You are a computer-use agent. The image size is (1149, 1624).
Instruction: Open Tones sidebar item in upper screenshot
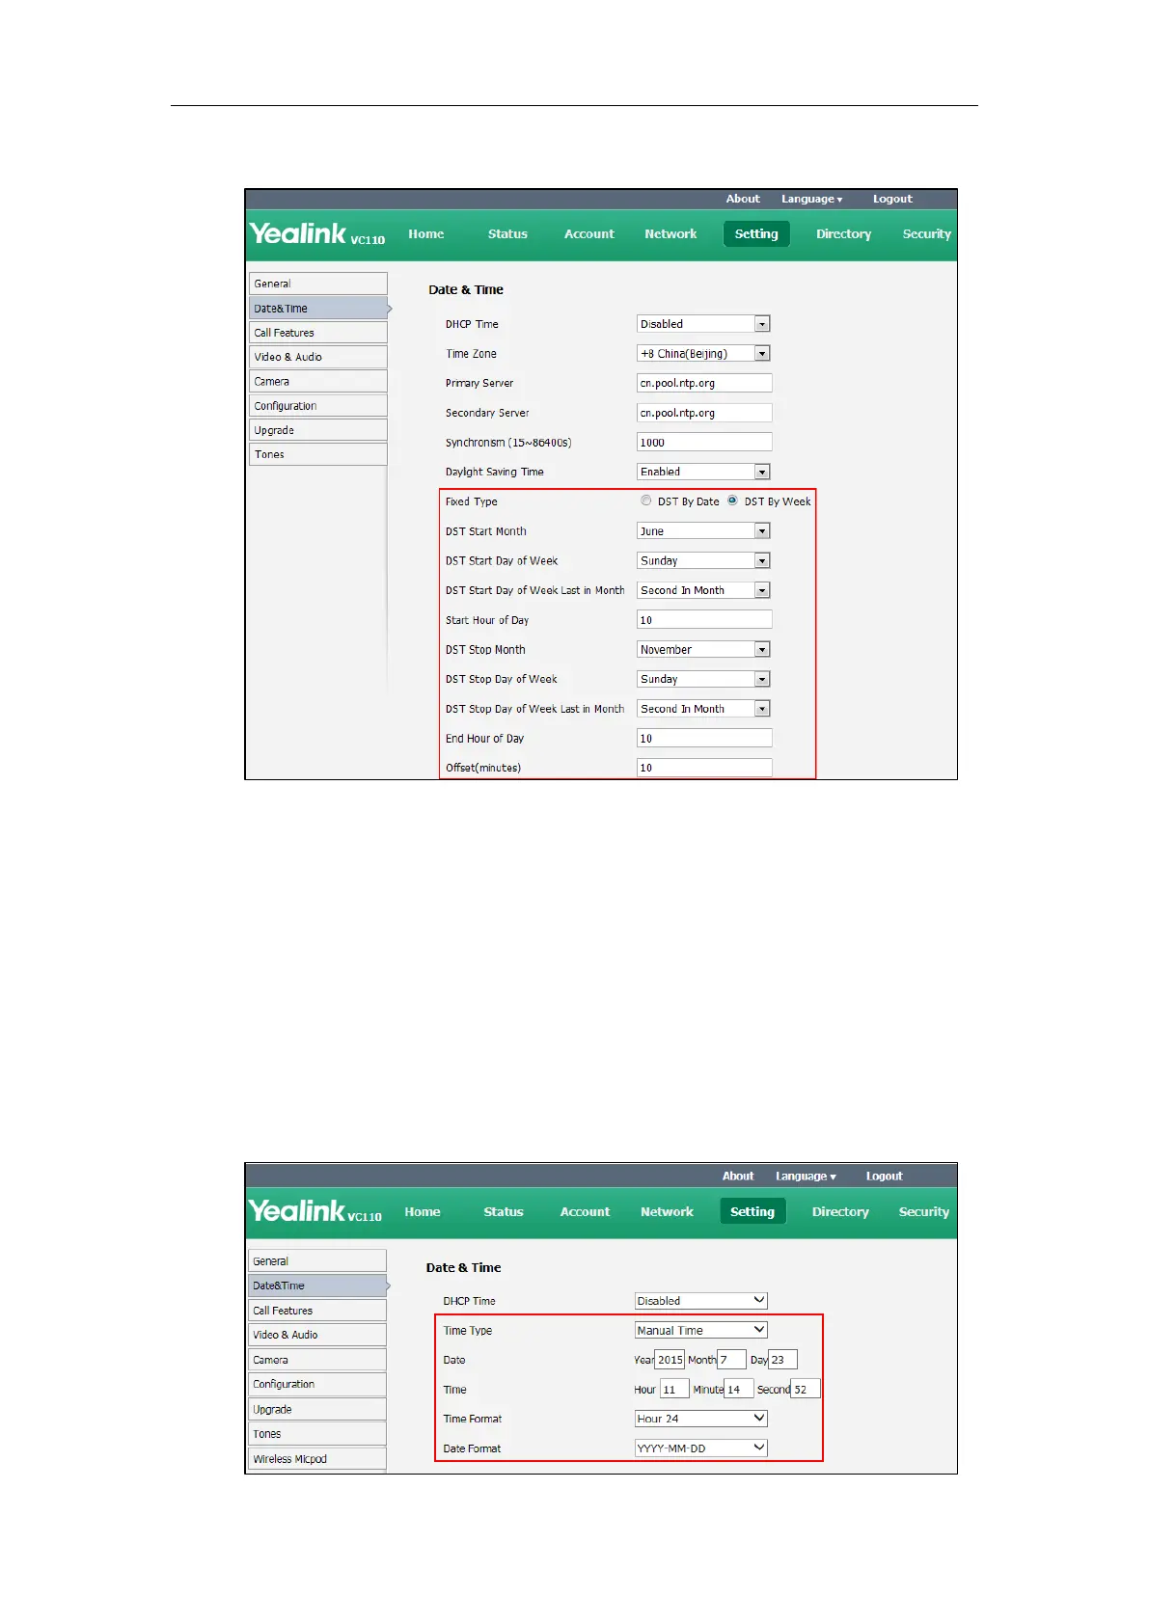coord(318,454)
